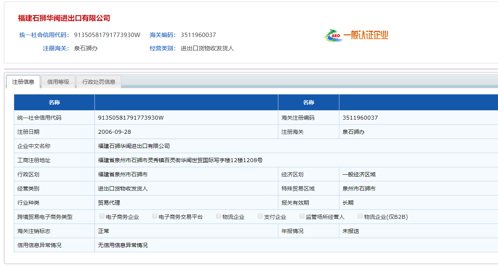Click the second 名称 column header
498x268 pixels.
[x=309, y=102]
